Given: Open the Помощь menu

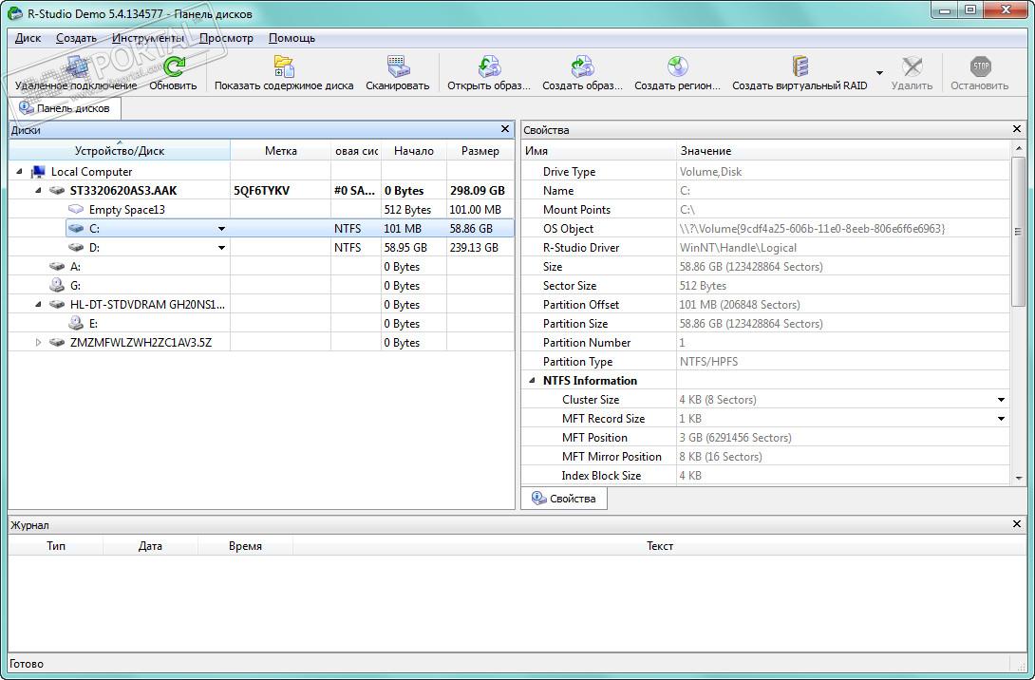Looking at the screenshot, I should (x=292, y=38).
